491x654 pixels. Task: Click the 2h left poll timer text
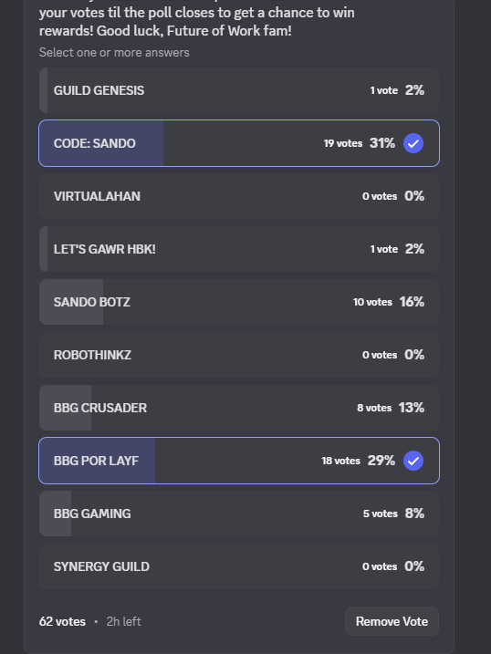point(123,621)
